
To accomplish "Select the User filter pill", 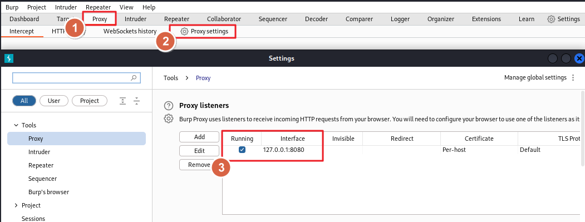I will click(x=54, y=101).
